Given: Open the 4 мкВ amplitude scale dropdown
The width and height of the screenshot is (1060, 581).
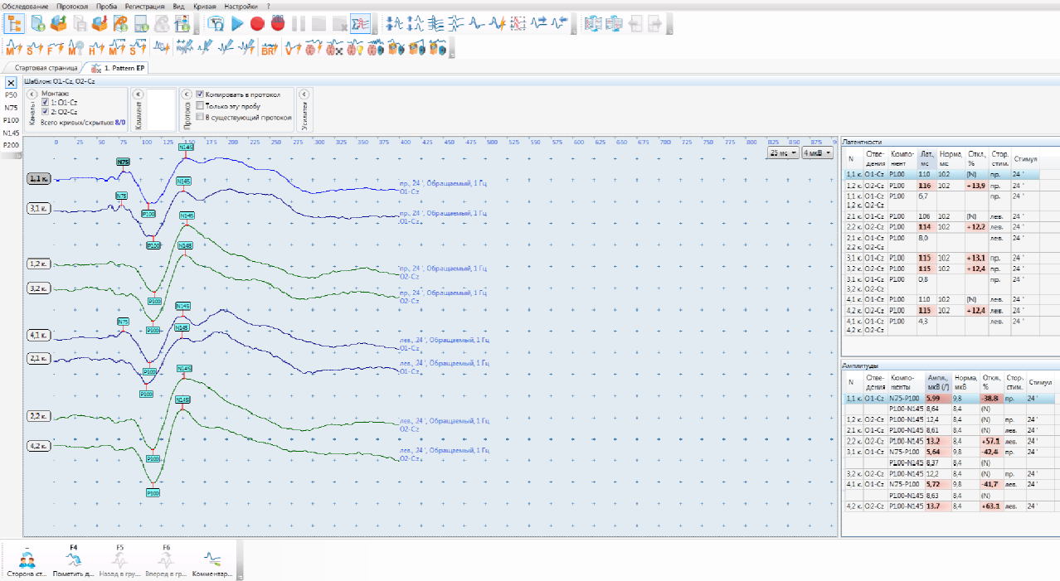Looking at the screenshot, I should coord(817,153).
